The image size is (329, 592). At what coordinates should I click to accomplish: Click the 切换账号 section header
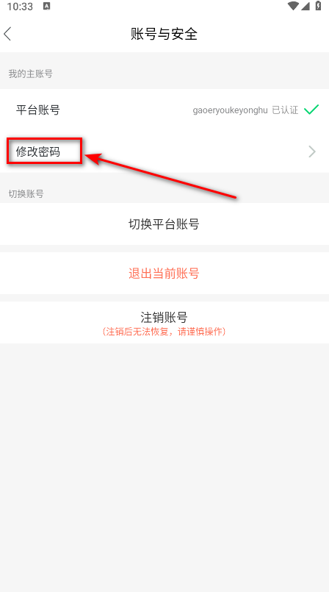coord(26,193)
